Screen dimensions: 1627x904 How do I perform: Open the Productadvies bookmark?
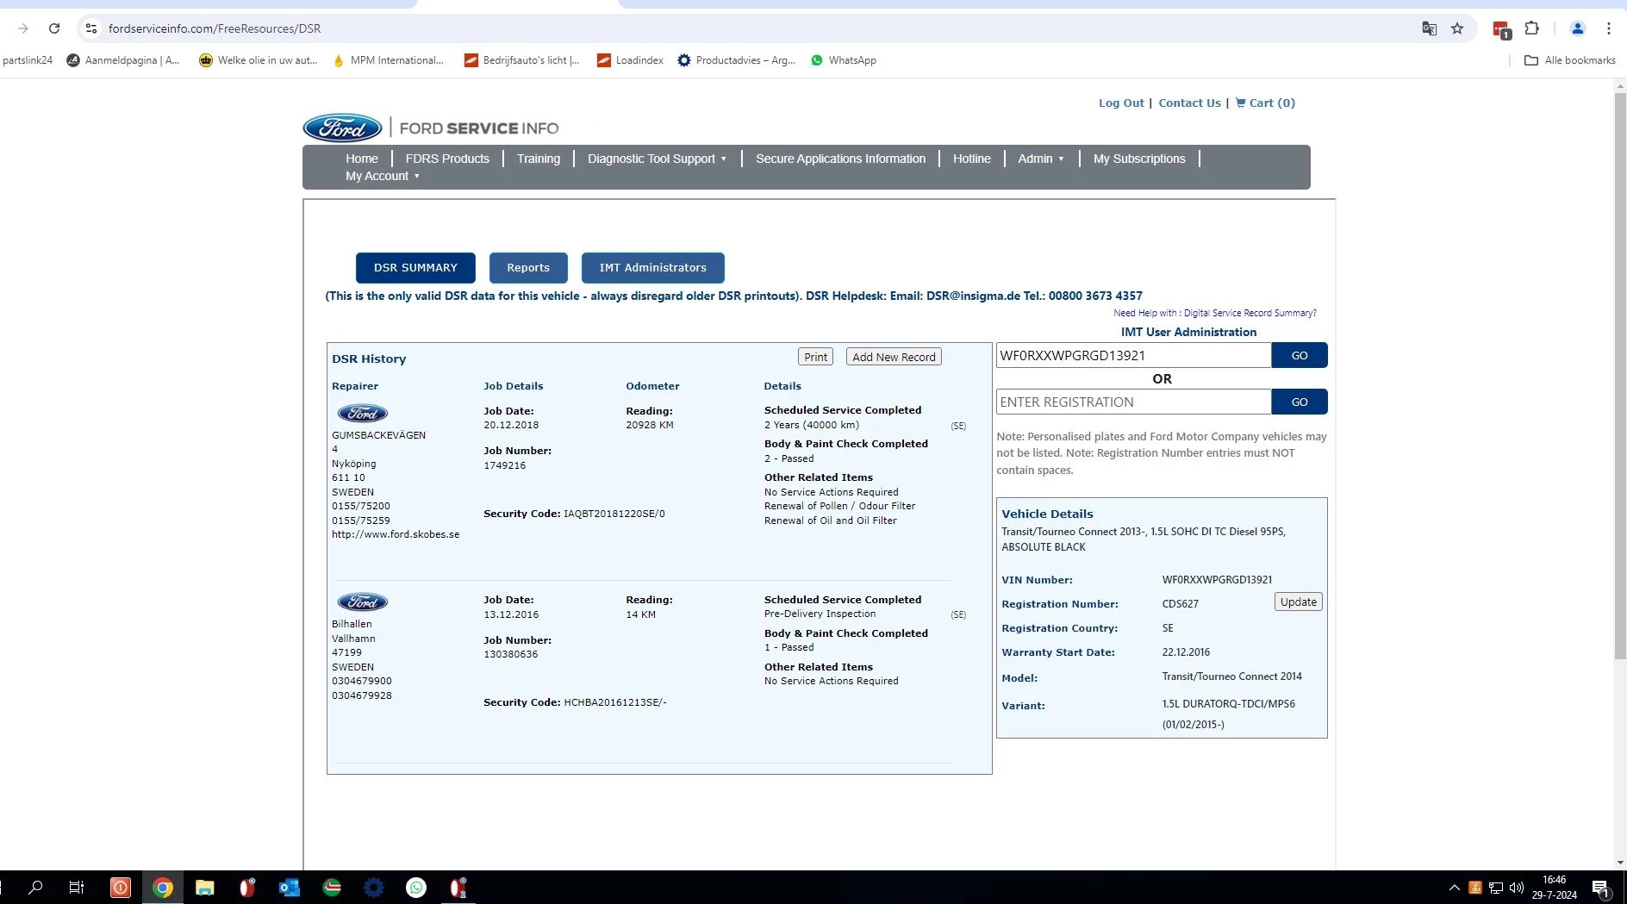point(736,60)
